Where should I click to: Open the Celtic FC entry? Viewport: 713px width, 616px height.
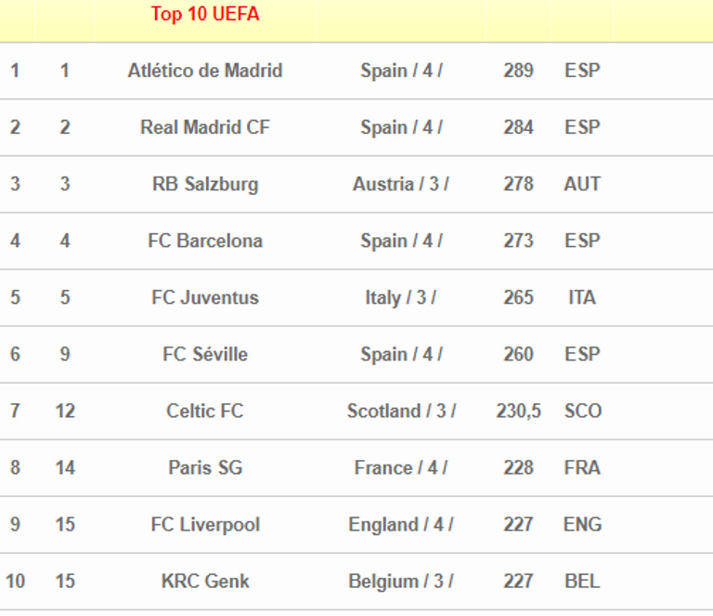click(205, 411)
